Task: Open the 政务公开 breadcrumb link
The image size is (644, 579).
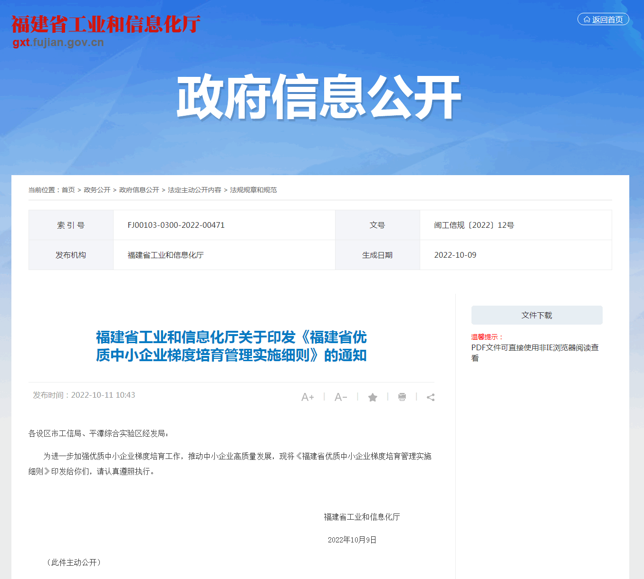Action: pos(97,190)
